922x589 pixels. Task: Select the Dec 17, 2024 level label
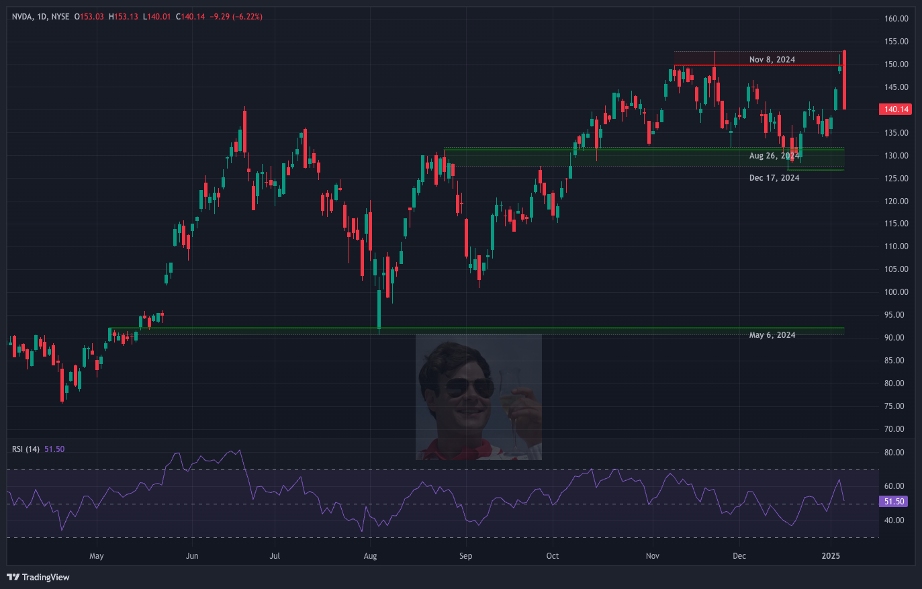coord(774,178)
